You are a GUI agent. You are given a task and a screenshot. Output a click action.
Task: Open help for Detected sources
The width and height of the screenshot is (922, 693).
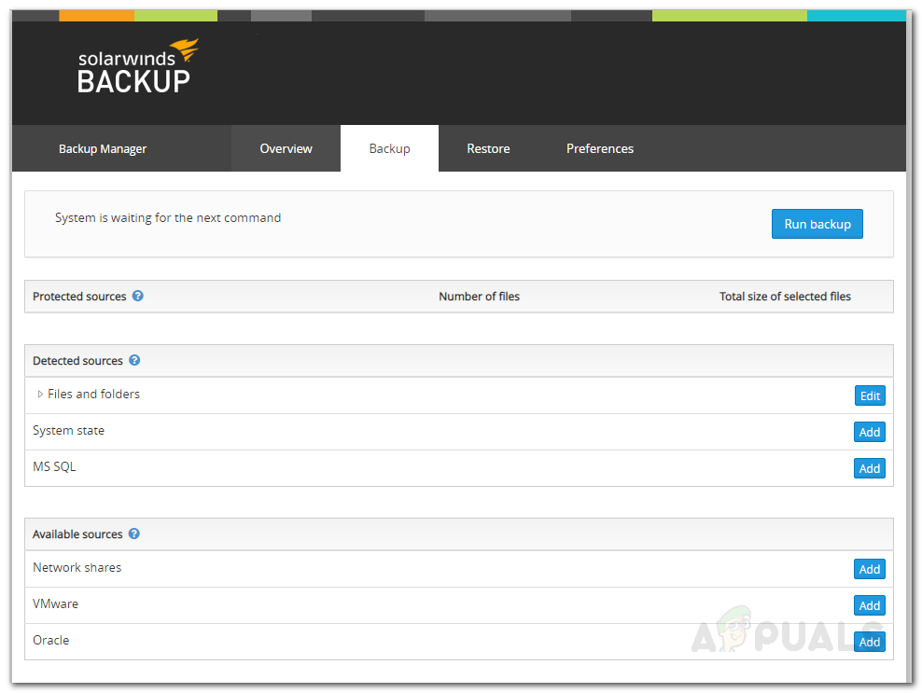pyautogui.click(x=134, y=360)
